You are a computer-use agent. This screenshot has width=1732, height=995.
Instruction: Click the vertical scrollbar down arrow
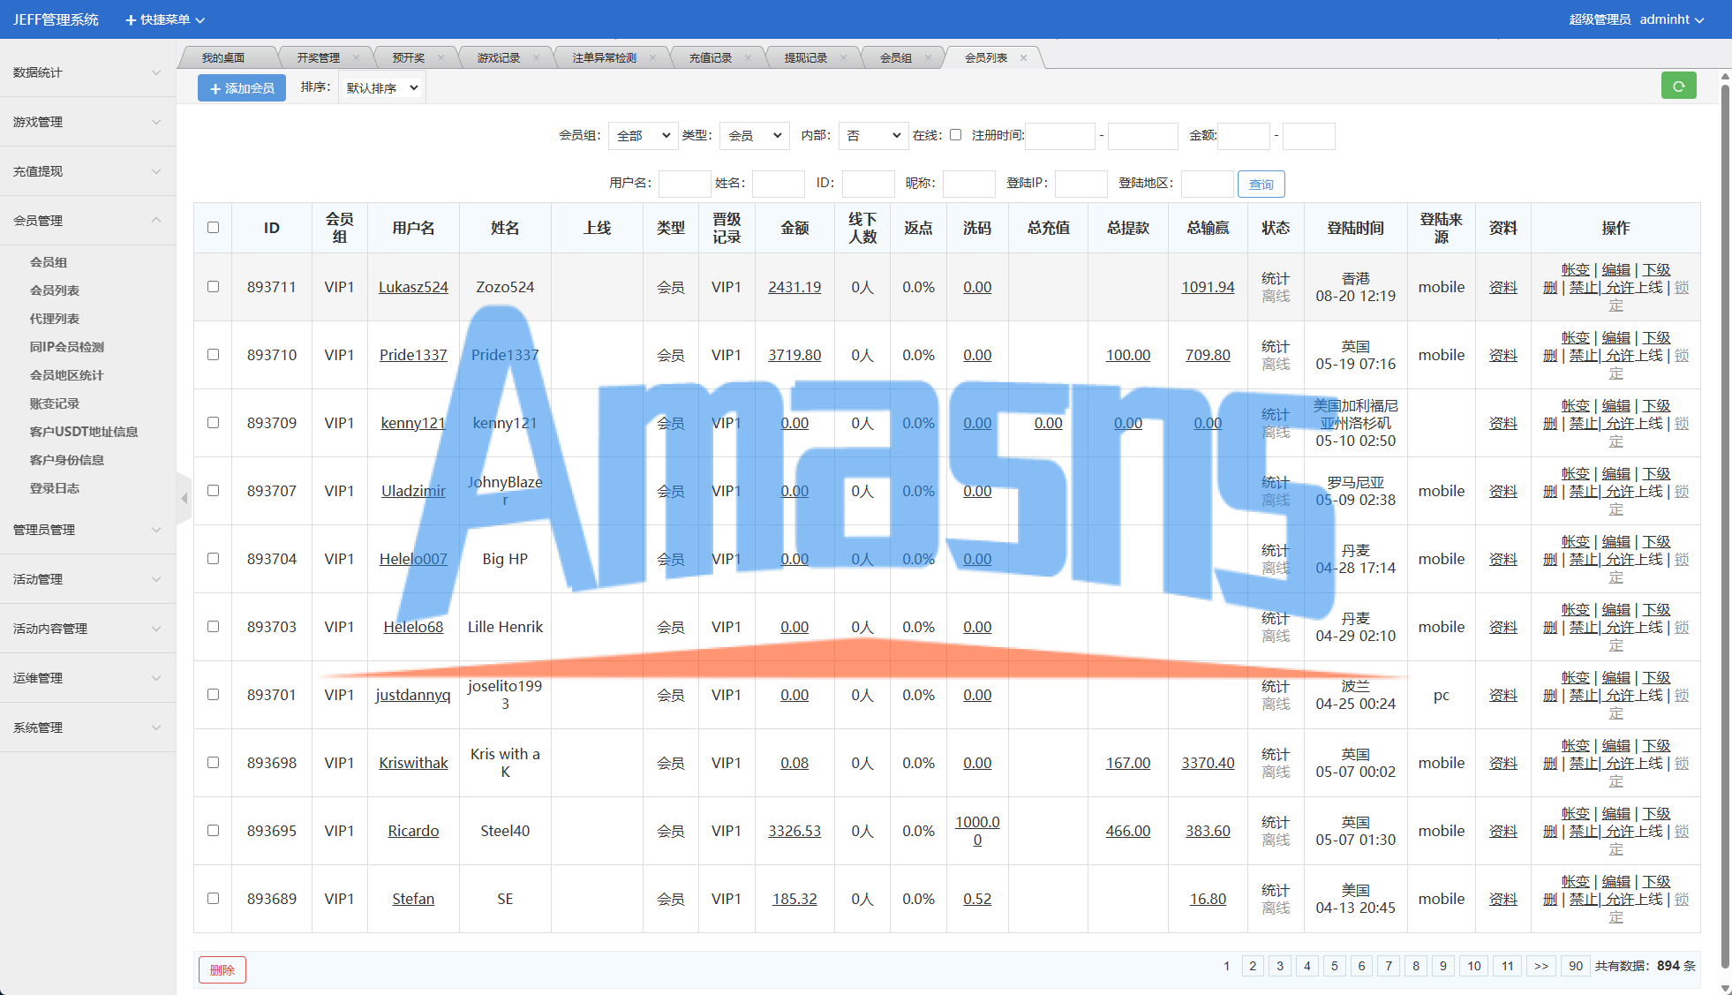point(1725,988)
